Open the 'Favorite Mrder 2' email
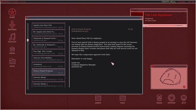Screen dimensions: 196x110 (48, 85)
